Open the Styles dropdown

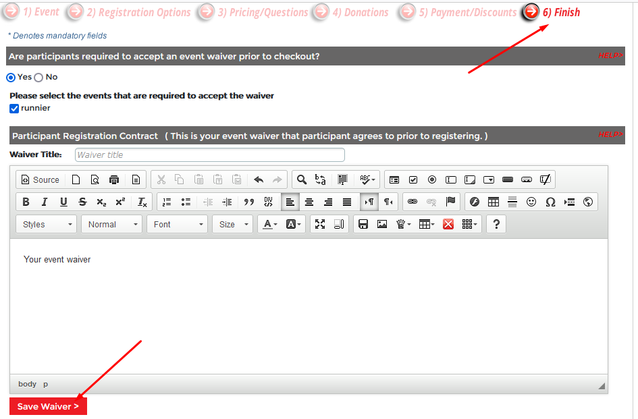(x=46, y=224)
